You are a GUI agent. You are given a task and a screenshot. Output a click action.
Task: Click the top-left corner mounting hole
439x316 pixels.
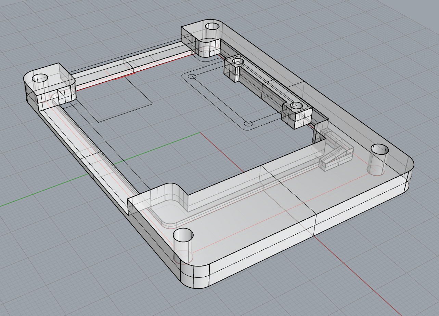pyautogui.click(x=39, y=78)
